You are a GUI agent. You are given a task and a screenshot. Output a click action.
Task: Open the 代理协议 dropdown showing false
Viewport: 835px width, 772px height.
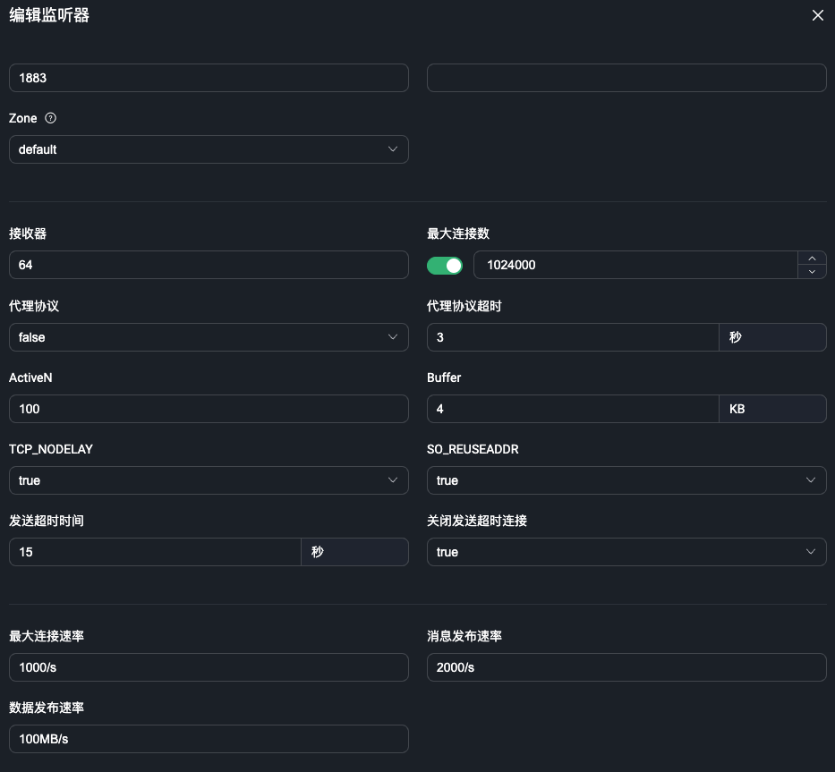[x=209, y=337]
